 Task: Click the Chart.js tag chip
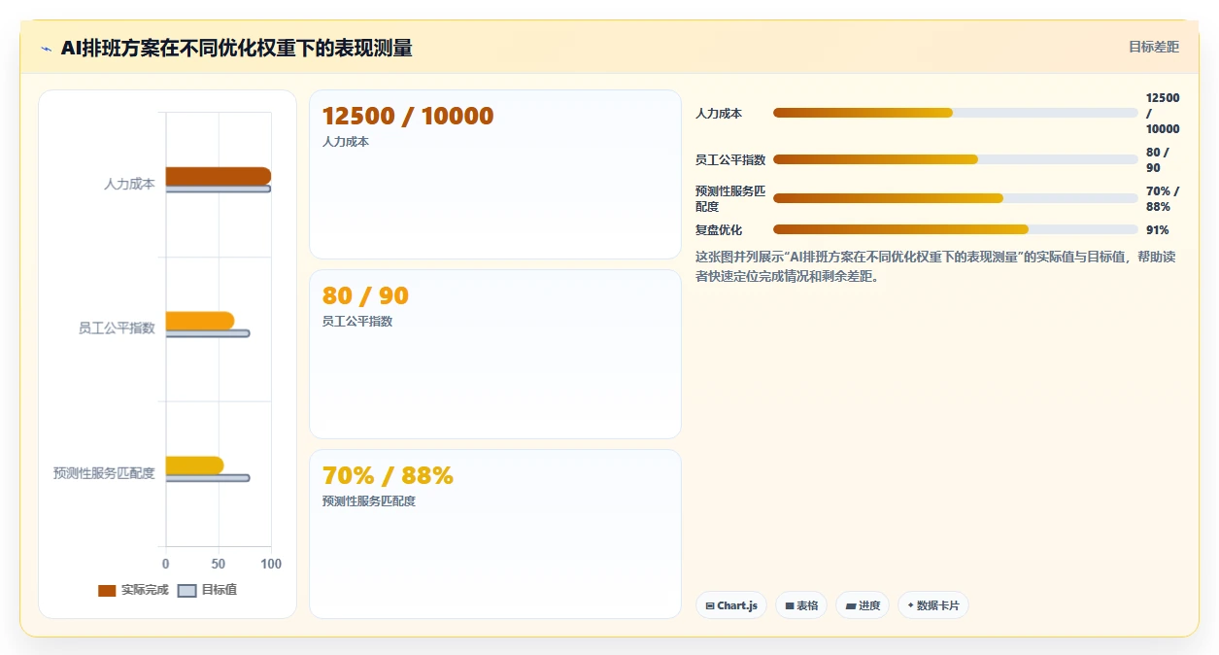click(731, 605)
